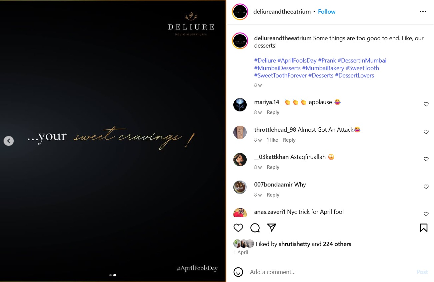434x282 pixels.
Task: Like 007bondaamir comment heart
Action: coord(426,187)
